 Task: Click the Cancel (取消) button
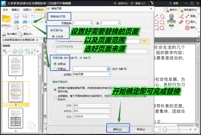(141, 129)
